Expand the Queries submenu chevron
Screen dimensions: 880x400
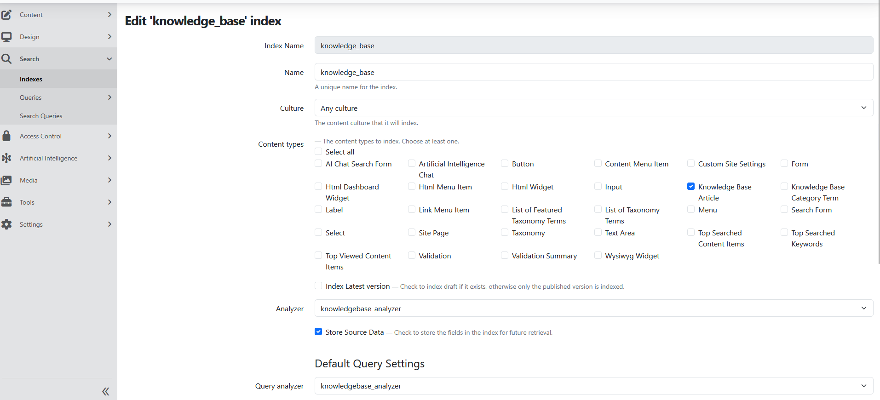[109, 97]
